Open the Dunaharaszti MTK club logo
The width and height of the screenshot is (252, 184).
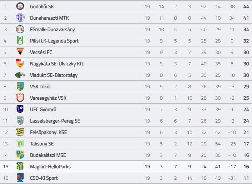click(20, 18)
